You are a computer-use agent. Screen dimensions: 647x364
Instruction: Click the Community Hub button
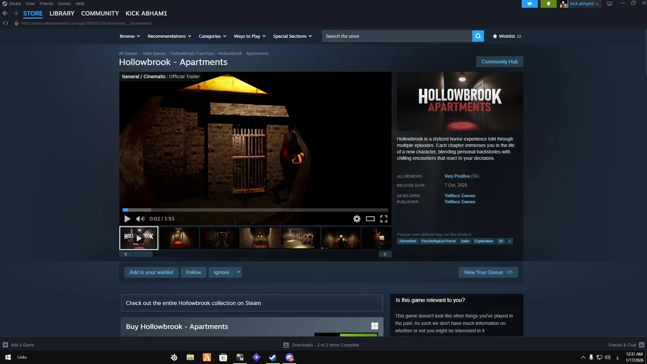point(499,62)
